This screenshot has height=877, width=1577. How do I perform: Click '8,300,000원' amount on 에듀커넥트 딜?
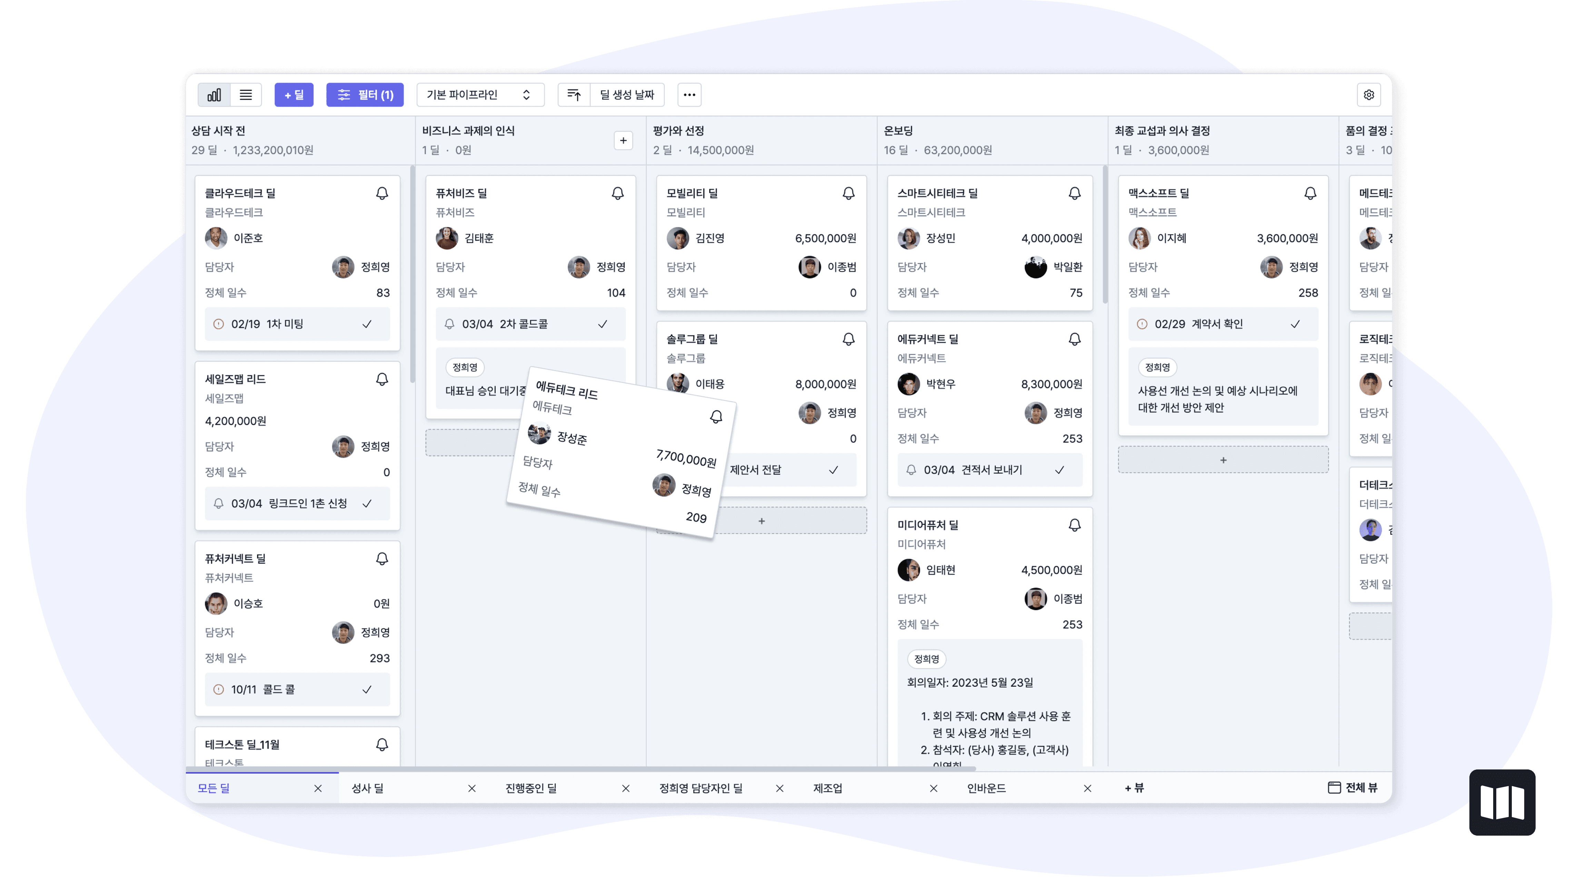1051,384
